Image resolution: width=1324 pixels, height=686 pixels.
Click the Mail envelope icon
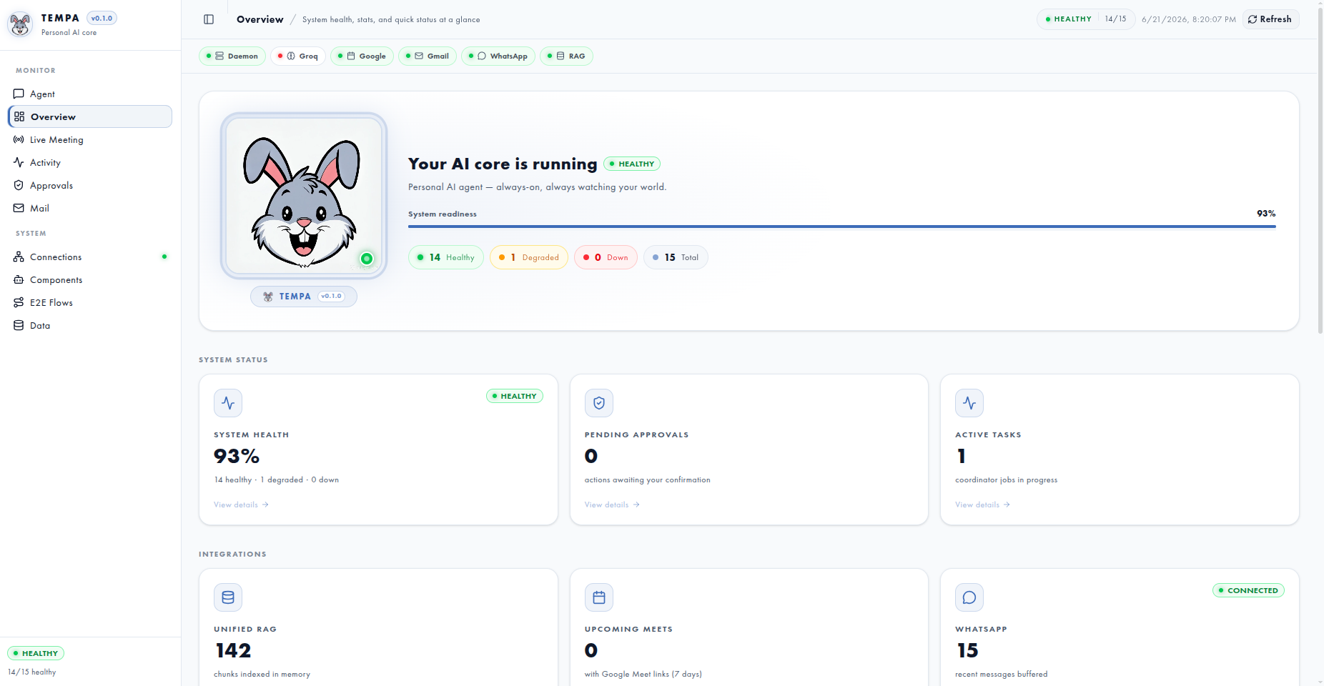tap(19, 208)
